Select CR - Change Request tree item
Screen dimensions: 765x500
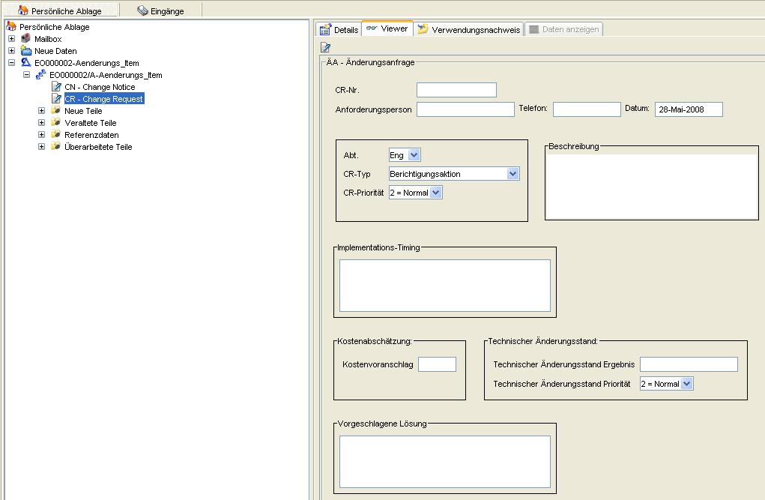(104, 99)
